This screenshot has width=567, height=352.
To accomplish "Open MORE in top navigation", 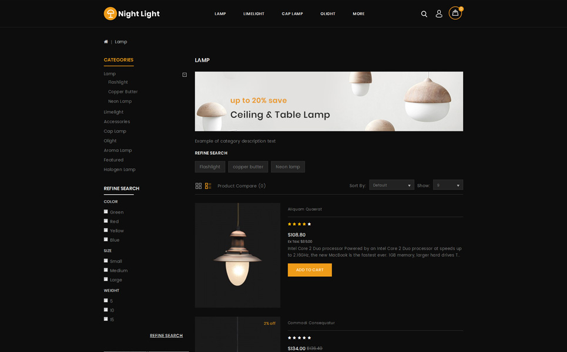I will point(359,13).
